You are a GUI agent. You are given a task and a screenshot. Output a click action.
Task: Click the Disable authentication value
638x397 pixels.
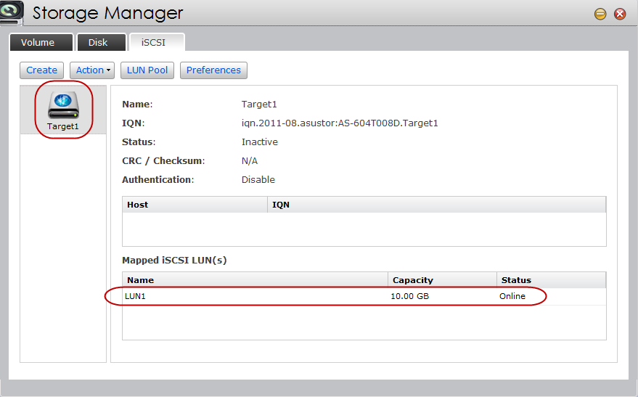[x=258, y=180]
